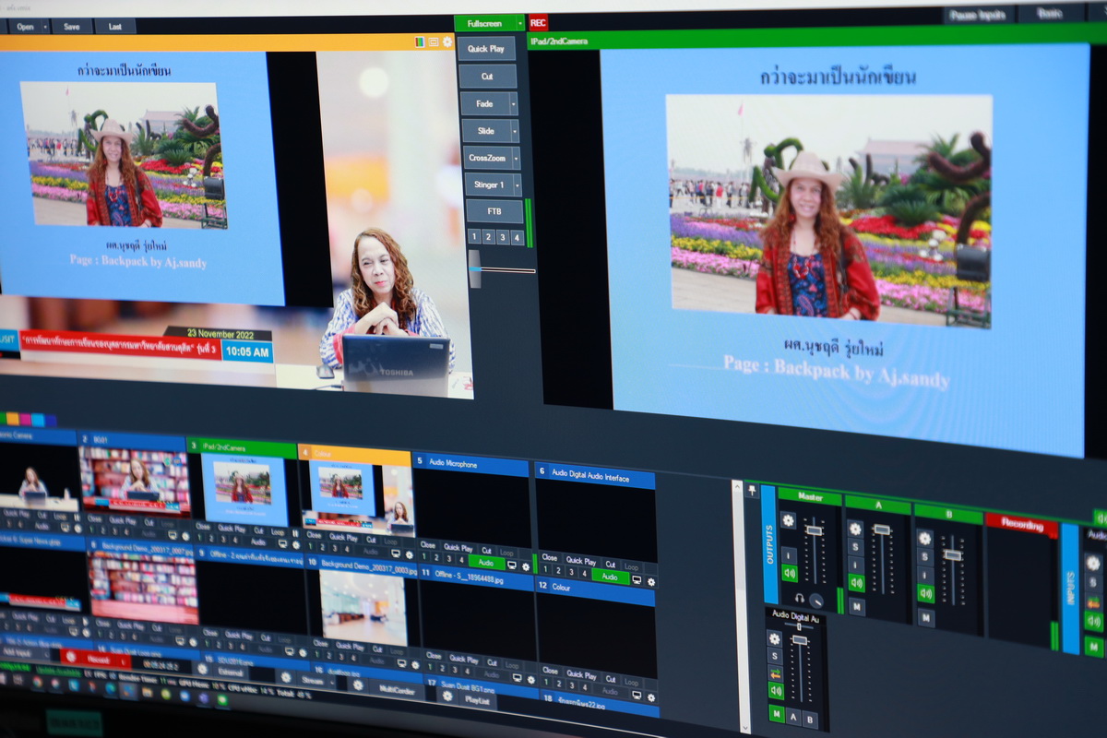Click the Cut transition button
The image size is (1107, 738).
tap(487, 77)
